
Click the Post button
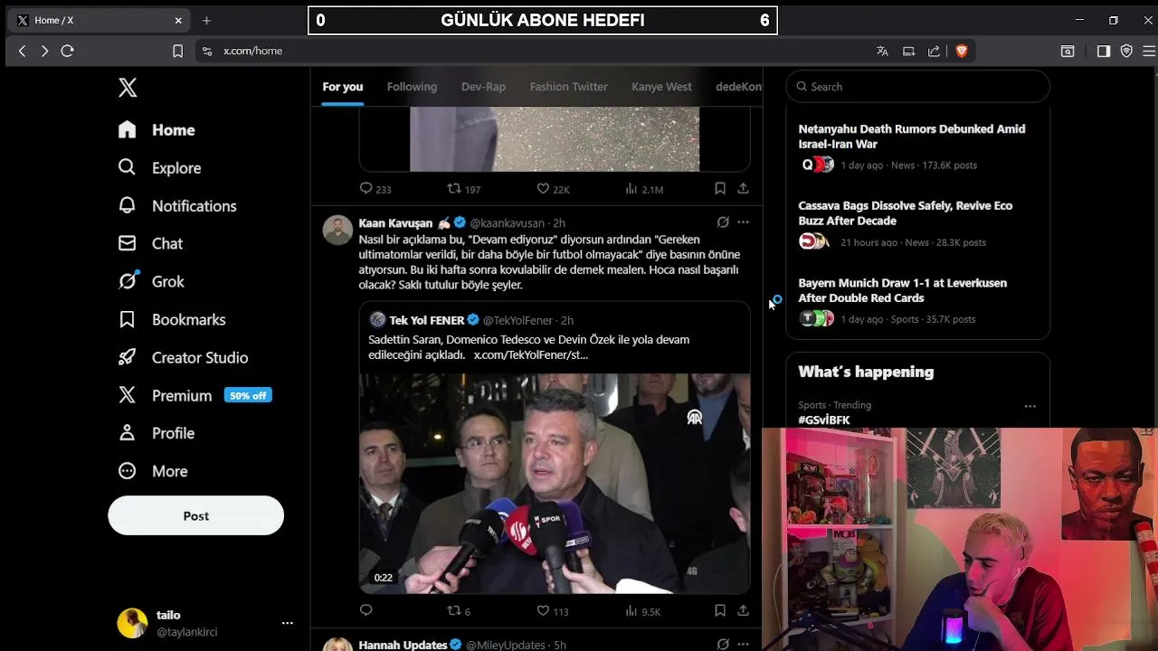(195, 516)
